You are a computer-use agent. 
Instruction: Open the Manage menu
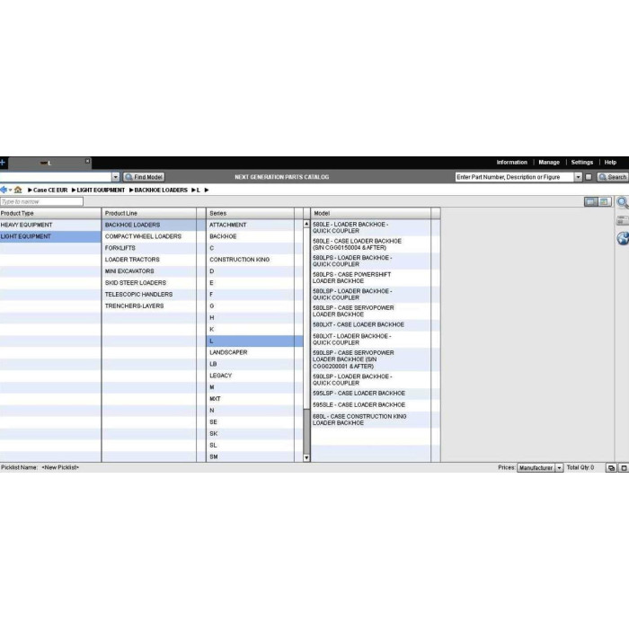pyautogui.click(x=549, y=162)
